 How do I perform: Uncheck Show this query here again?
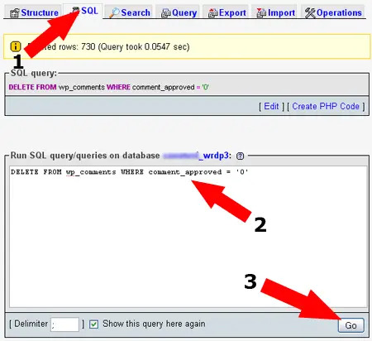click(93, 324)
